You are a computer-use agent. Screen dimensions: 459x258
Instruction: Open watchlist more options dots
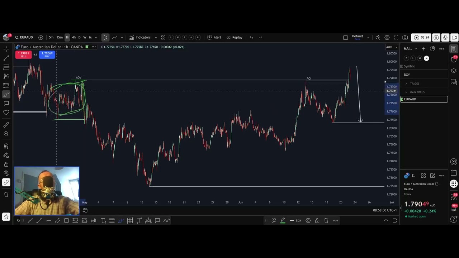point(442,49)
